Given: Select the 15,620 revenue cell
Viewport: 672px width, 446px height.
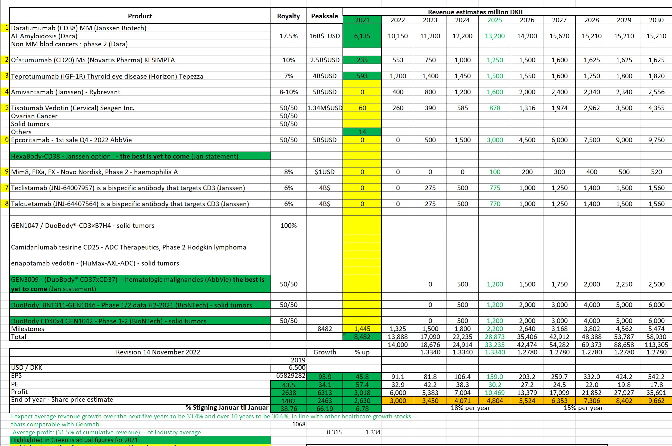Looking at the screenshot, I should [x=559, y=36].
